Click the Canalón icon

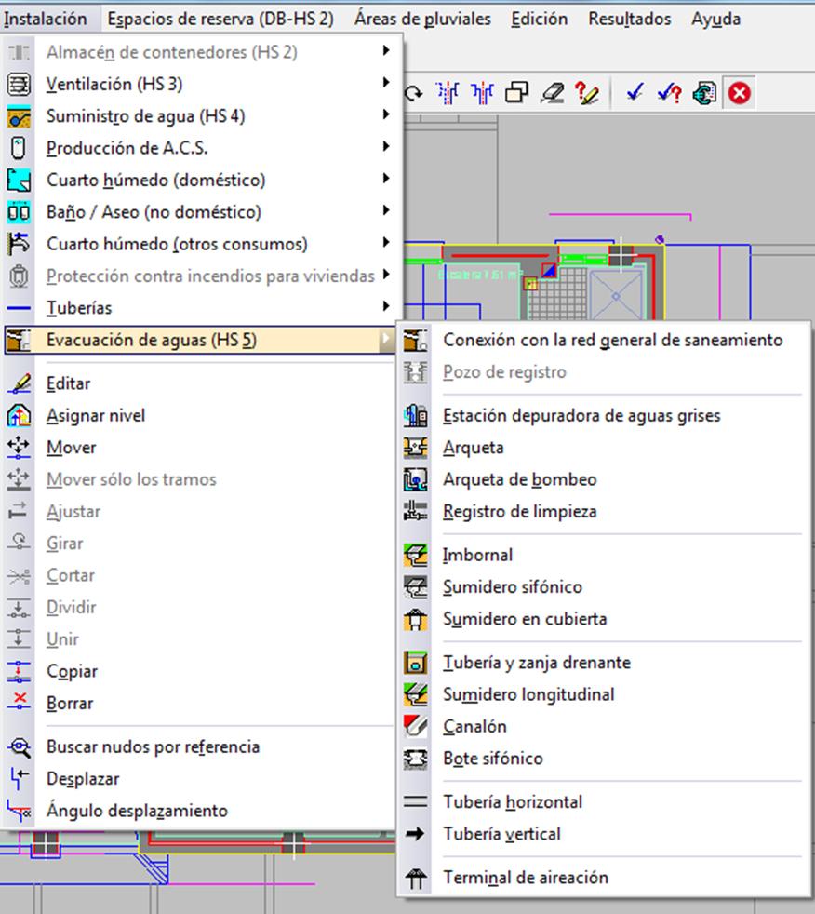416,726
